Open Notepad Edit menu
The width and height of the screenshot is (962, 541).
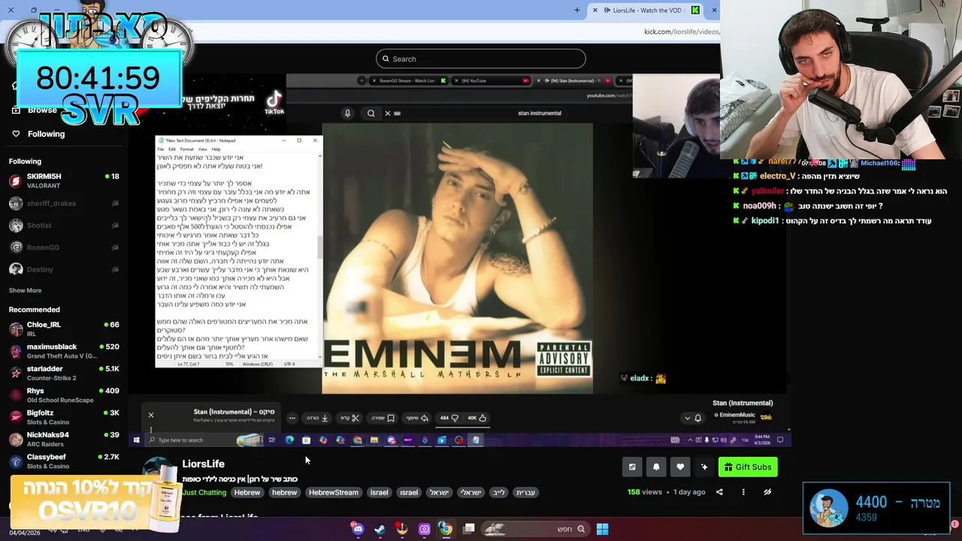pyautogui.click(x=172, y=149)
